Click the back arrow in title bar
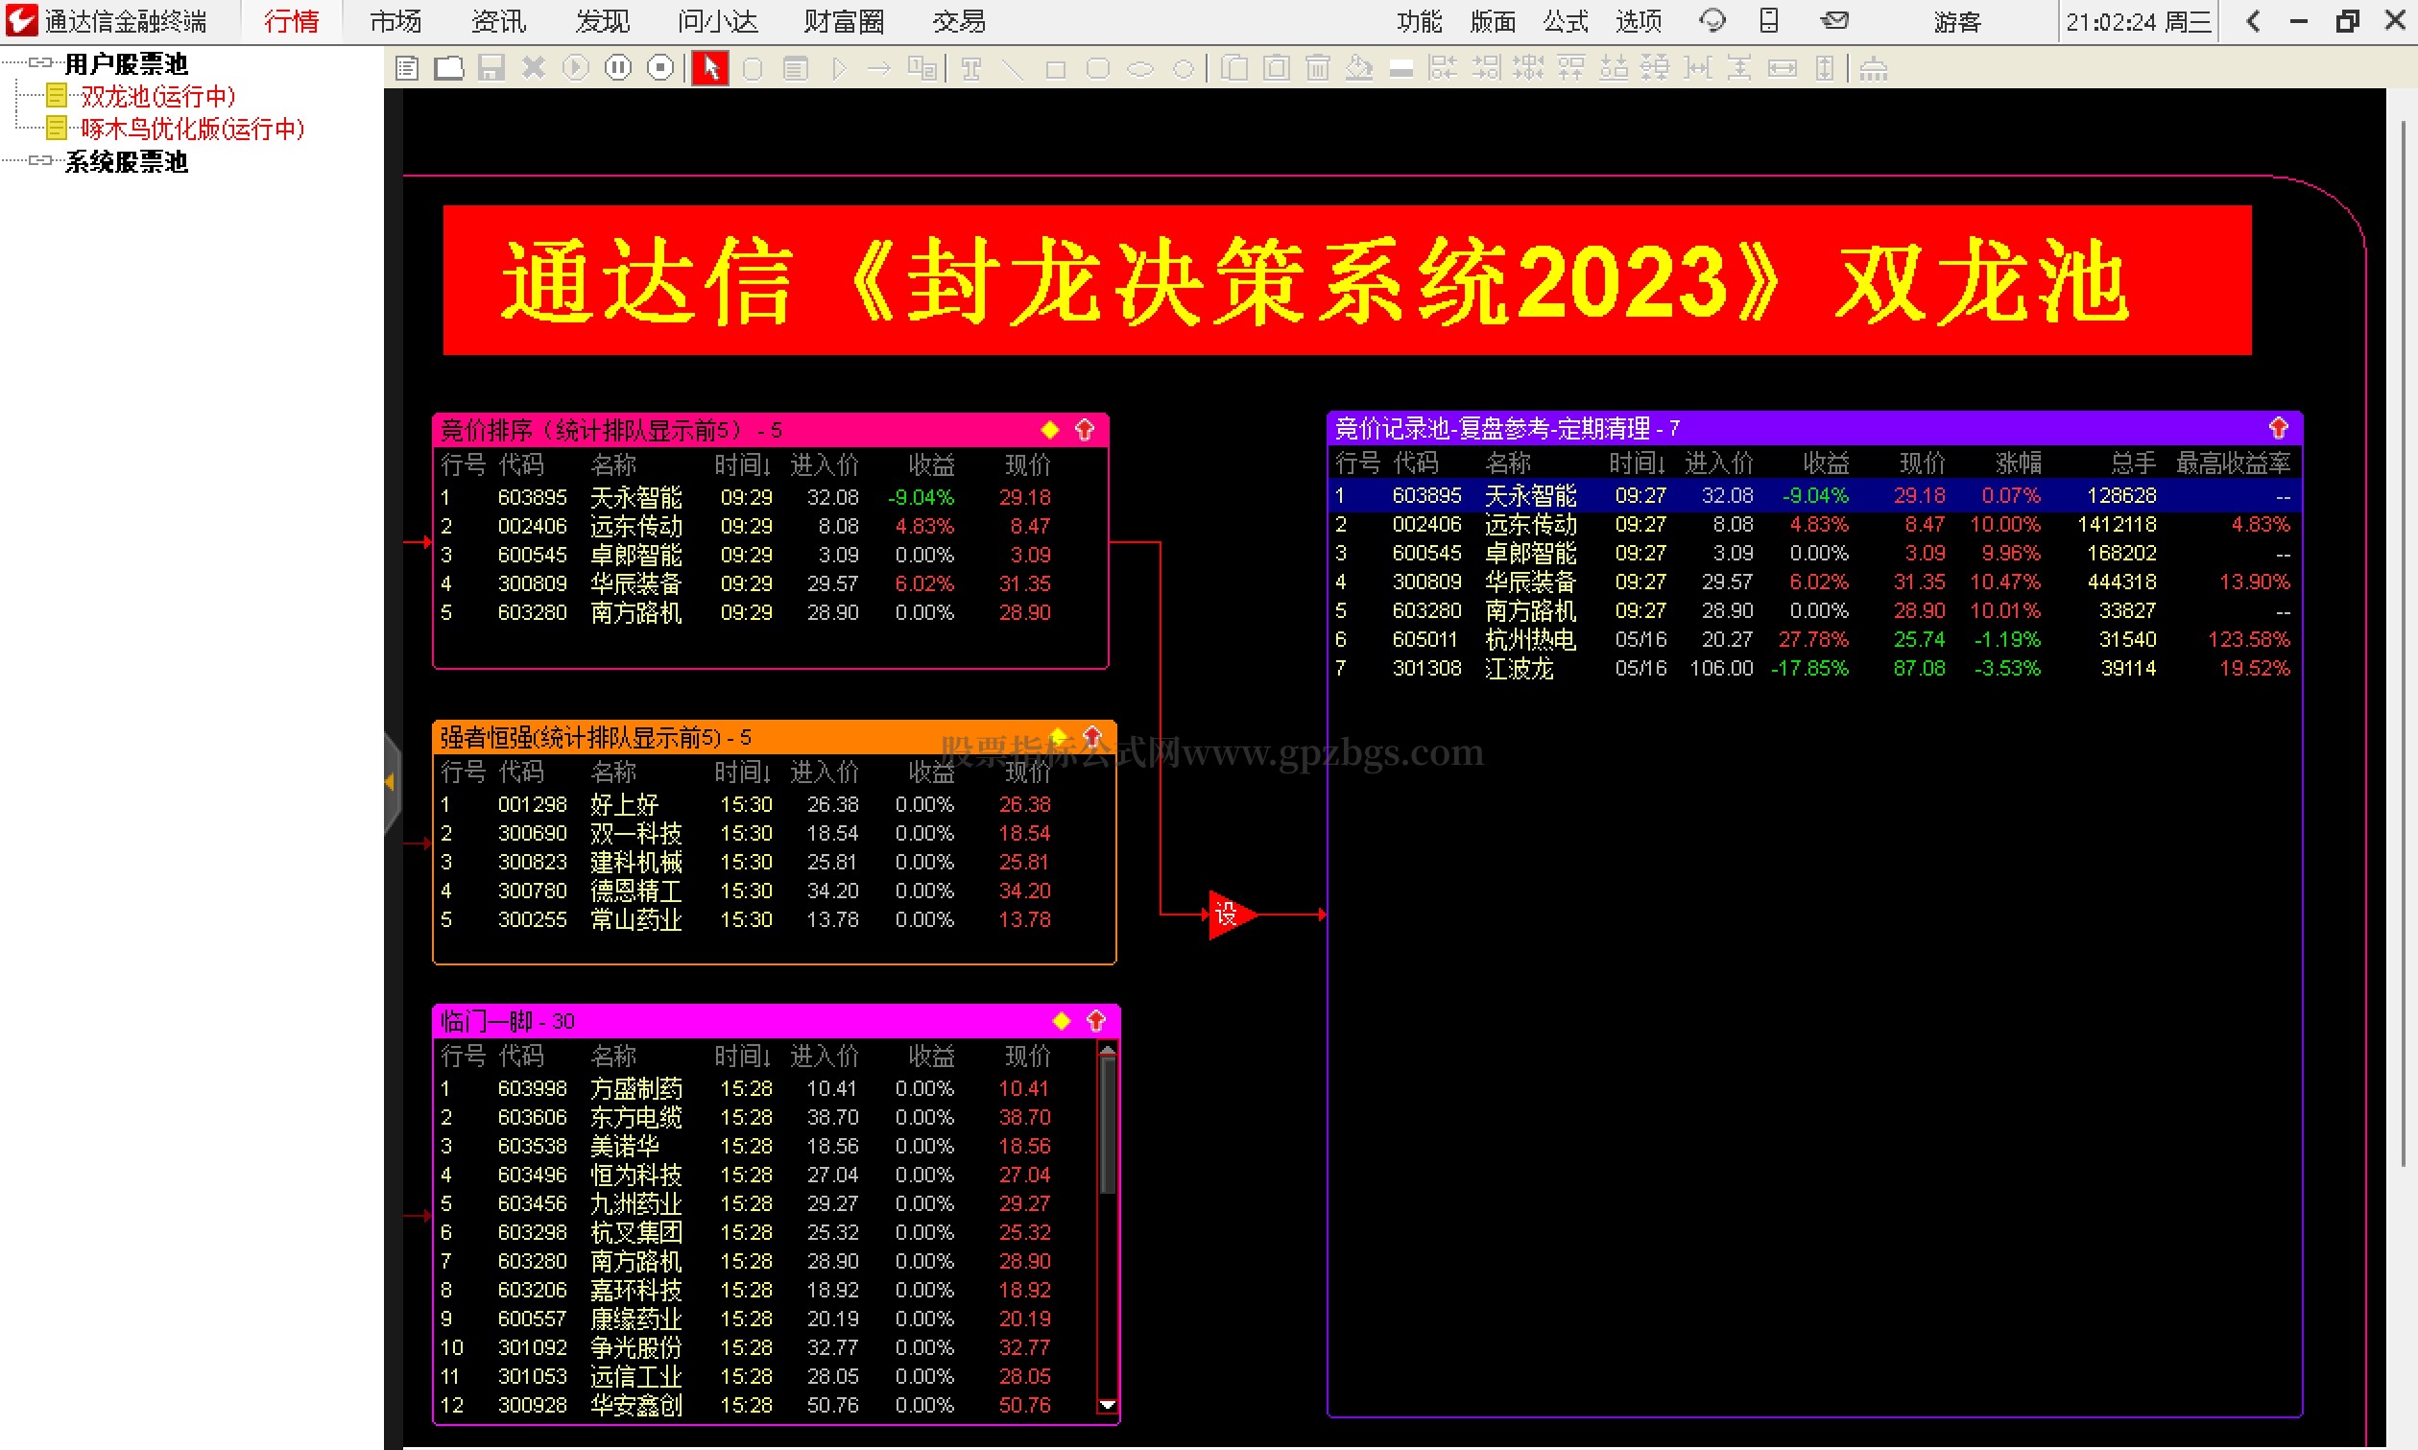2418x1450 pixels. point(2253,20)
